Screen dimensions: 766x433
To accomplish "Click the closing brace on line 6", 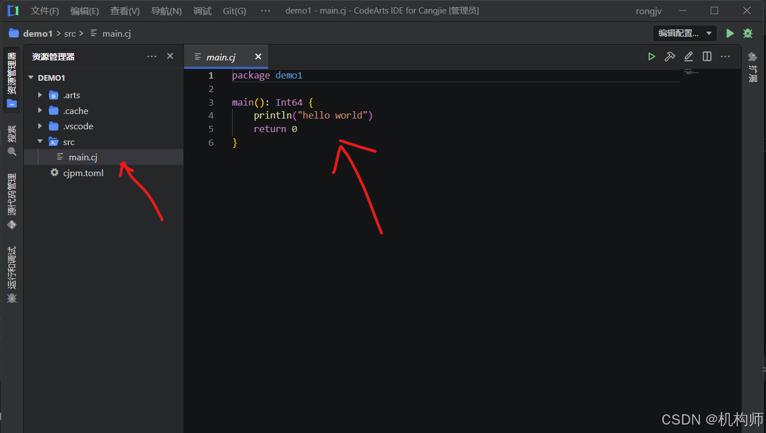I will pos(235,143).
